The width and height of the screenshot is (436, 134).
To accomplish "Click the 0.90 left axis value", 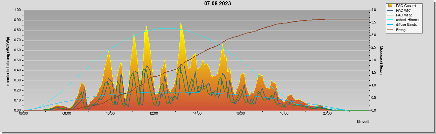I will point(17,20).
